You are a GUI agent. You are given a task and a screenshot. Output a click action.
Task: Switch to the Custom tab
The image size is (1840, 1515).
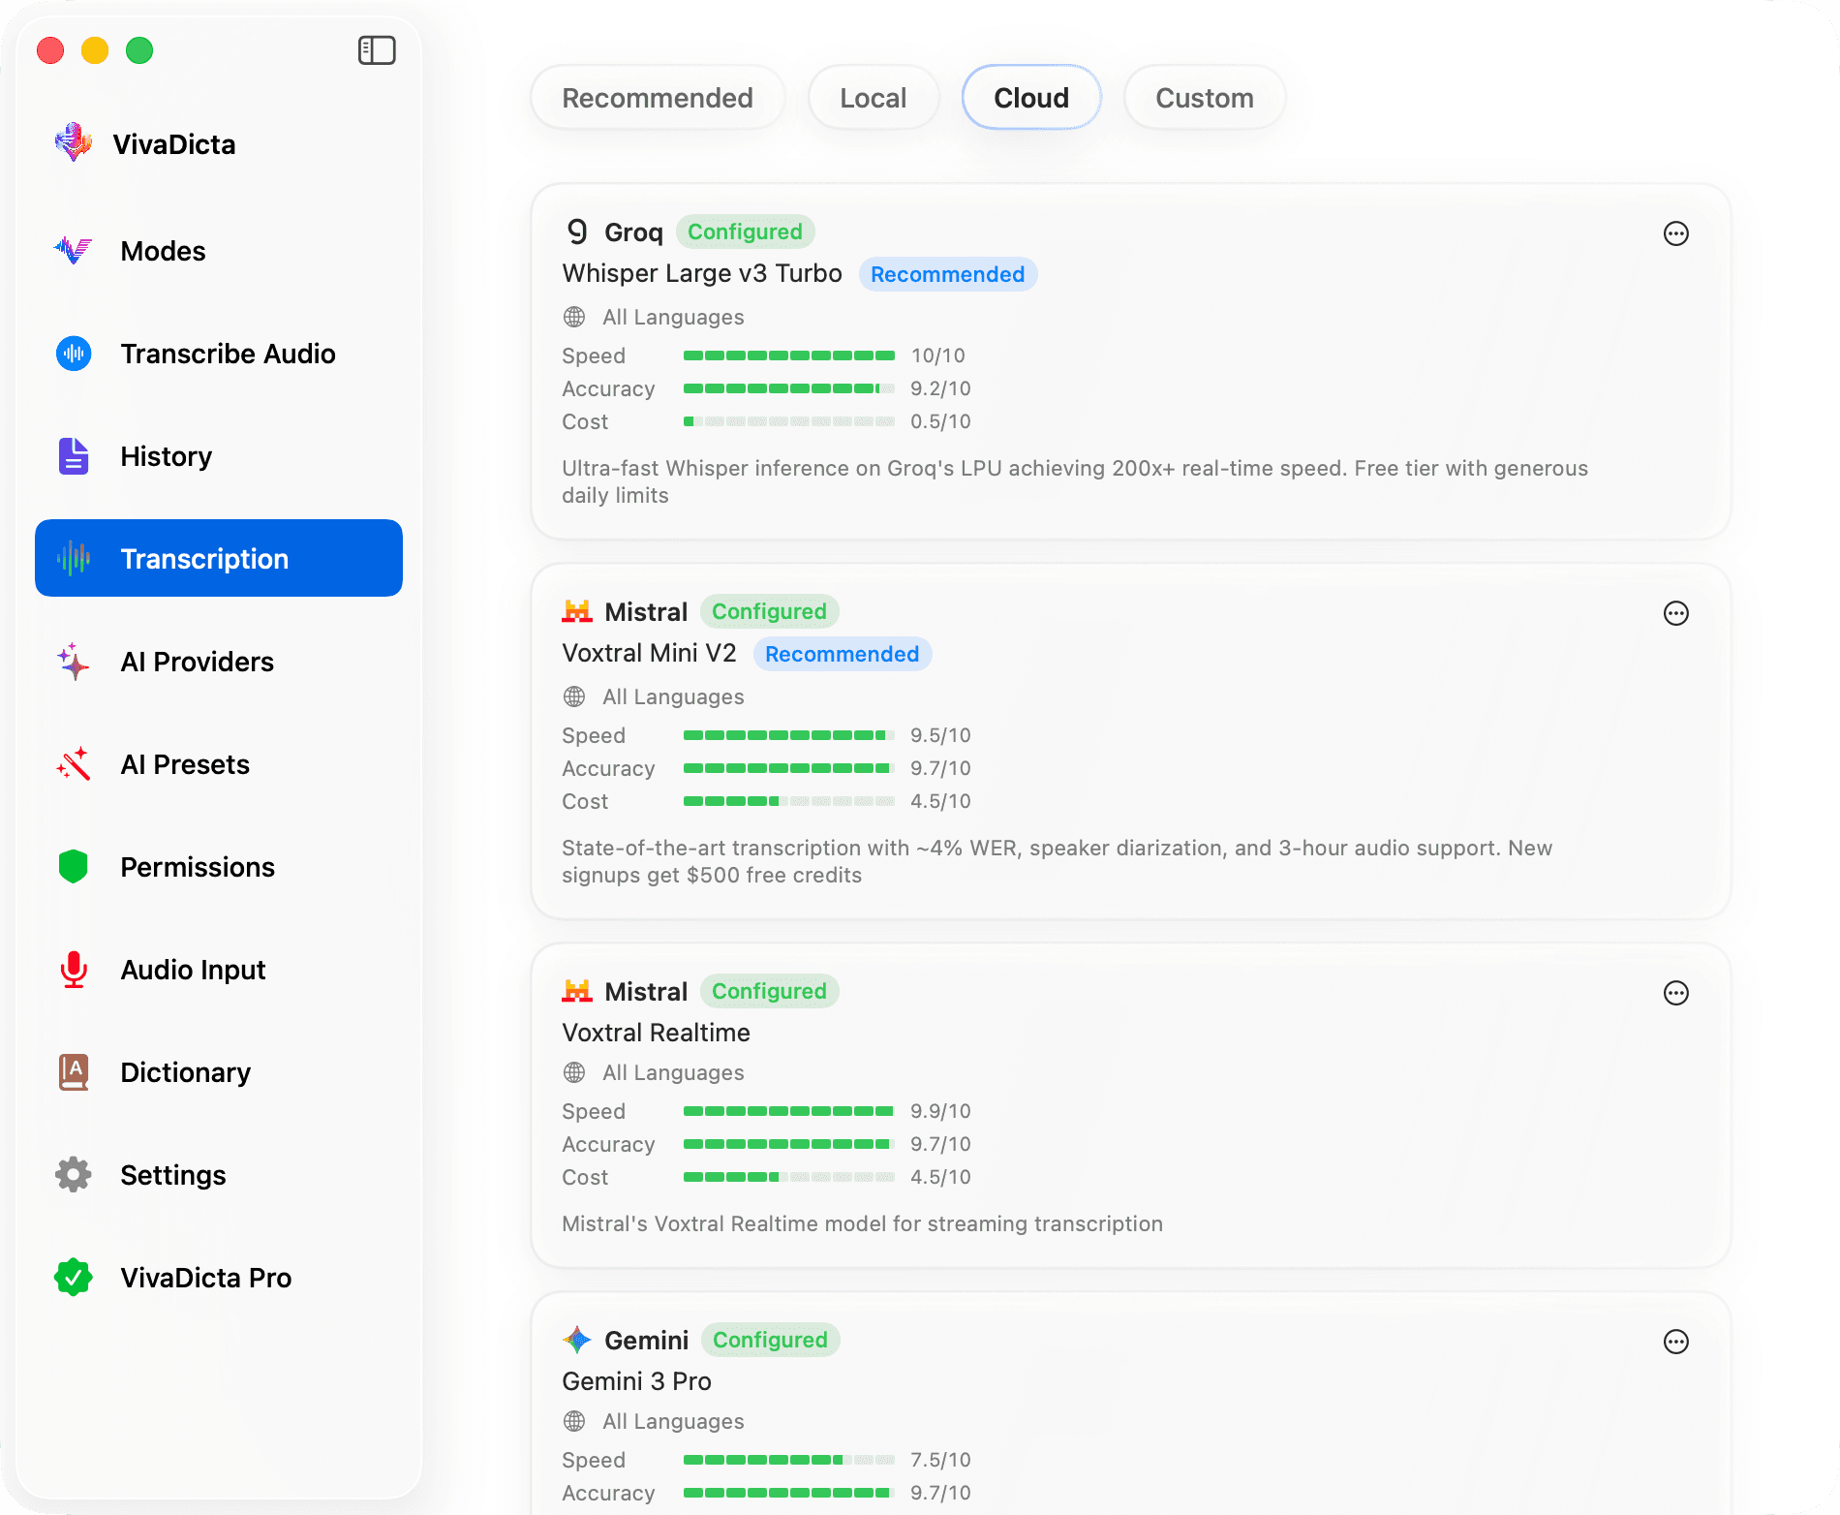[1204, 97]
